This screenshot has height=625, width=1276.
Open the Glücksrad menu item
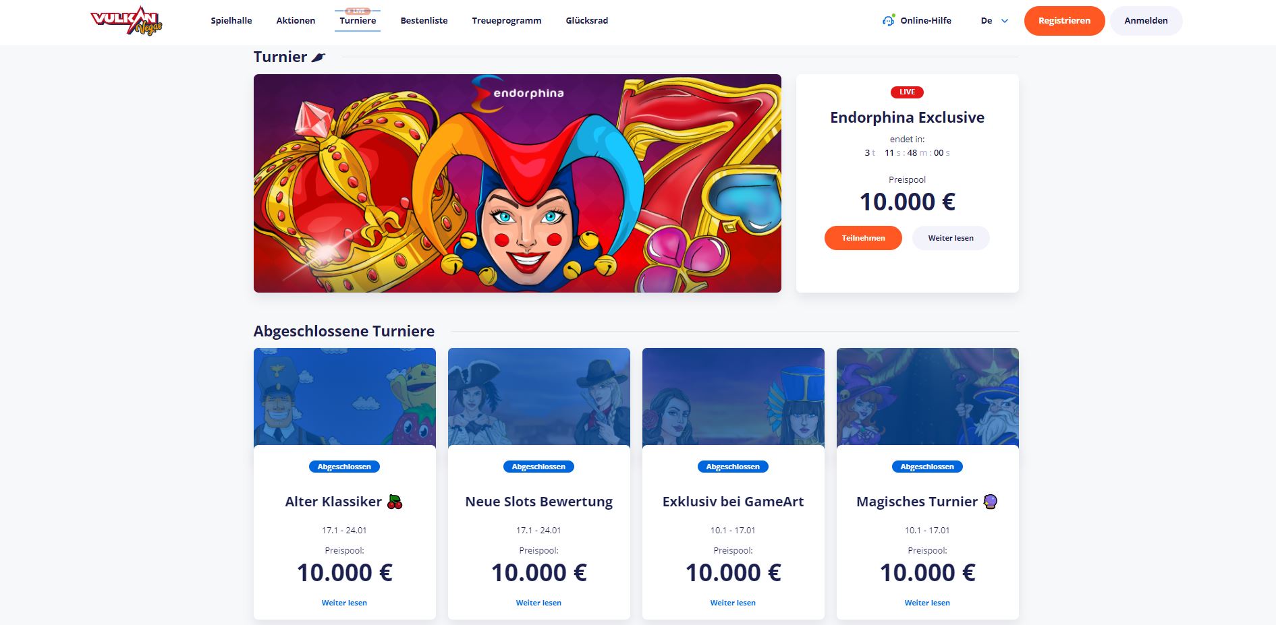click(586, 21)
